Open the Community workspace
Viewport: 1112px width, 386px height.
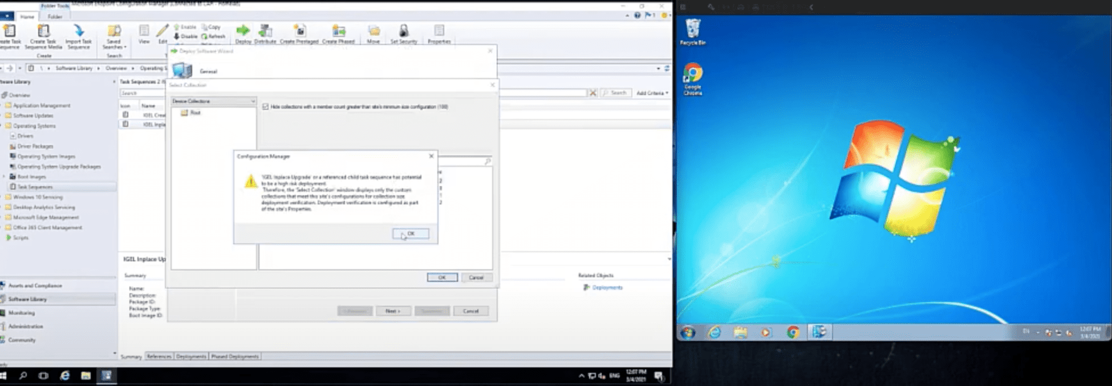click(x=58, y=340)
